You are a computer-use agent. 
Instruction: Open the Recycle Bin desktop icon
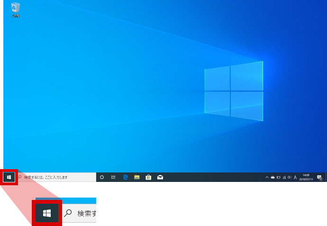coord(15,9)
